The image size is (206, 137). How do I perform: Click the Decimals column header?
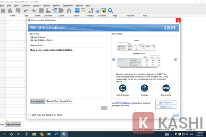[48, 16]
